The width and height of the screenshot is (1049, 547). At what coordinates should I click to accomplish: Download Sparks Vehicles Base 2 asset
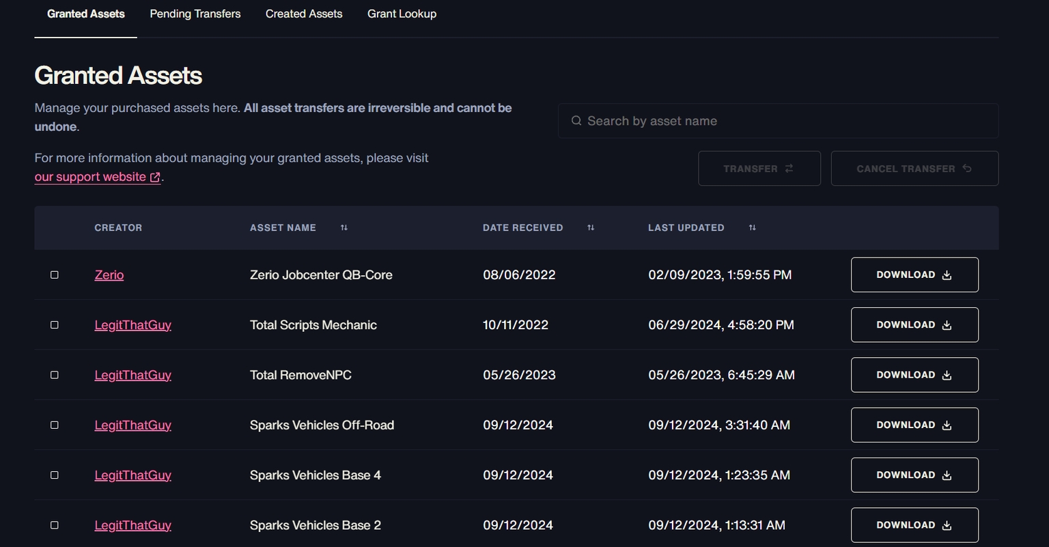[914, 525]
